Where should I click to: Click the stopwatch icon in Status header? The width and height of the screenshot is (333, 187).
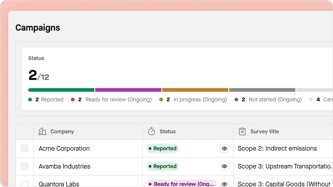tap(151, 131)
